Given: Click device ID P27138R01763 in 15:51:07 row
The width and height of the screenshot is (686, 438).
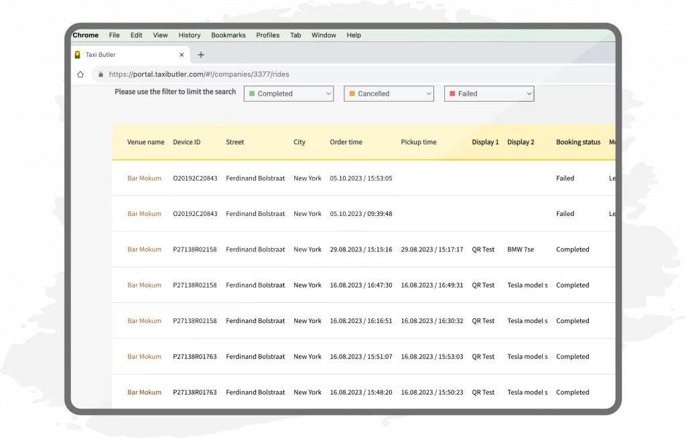Looking at the screenshot, I should coord(195,356).
